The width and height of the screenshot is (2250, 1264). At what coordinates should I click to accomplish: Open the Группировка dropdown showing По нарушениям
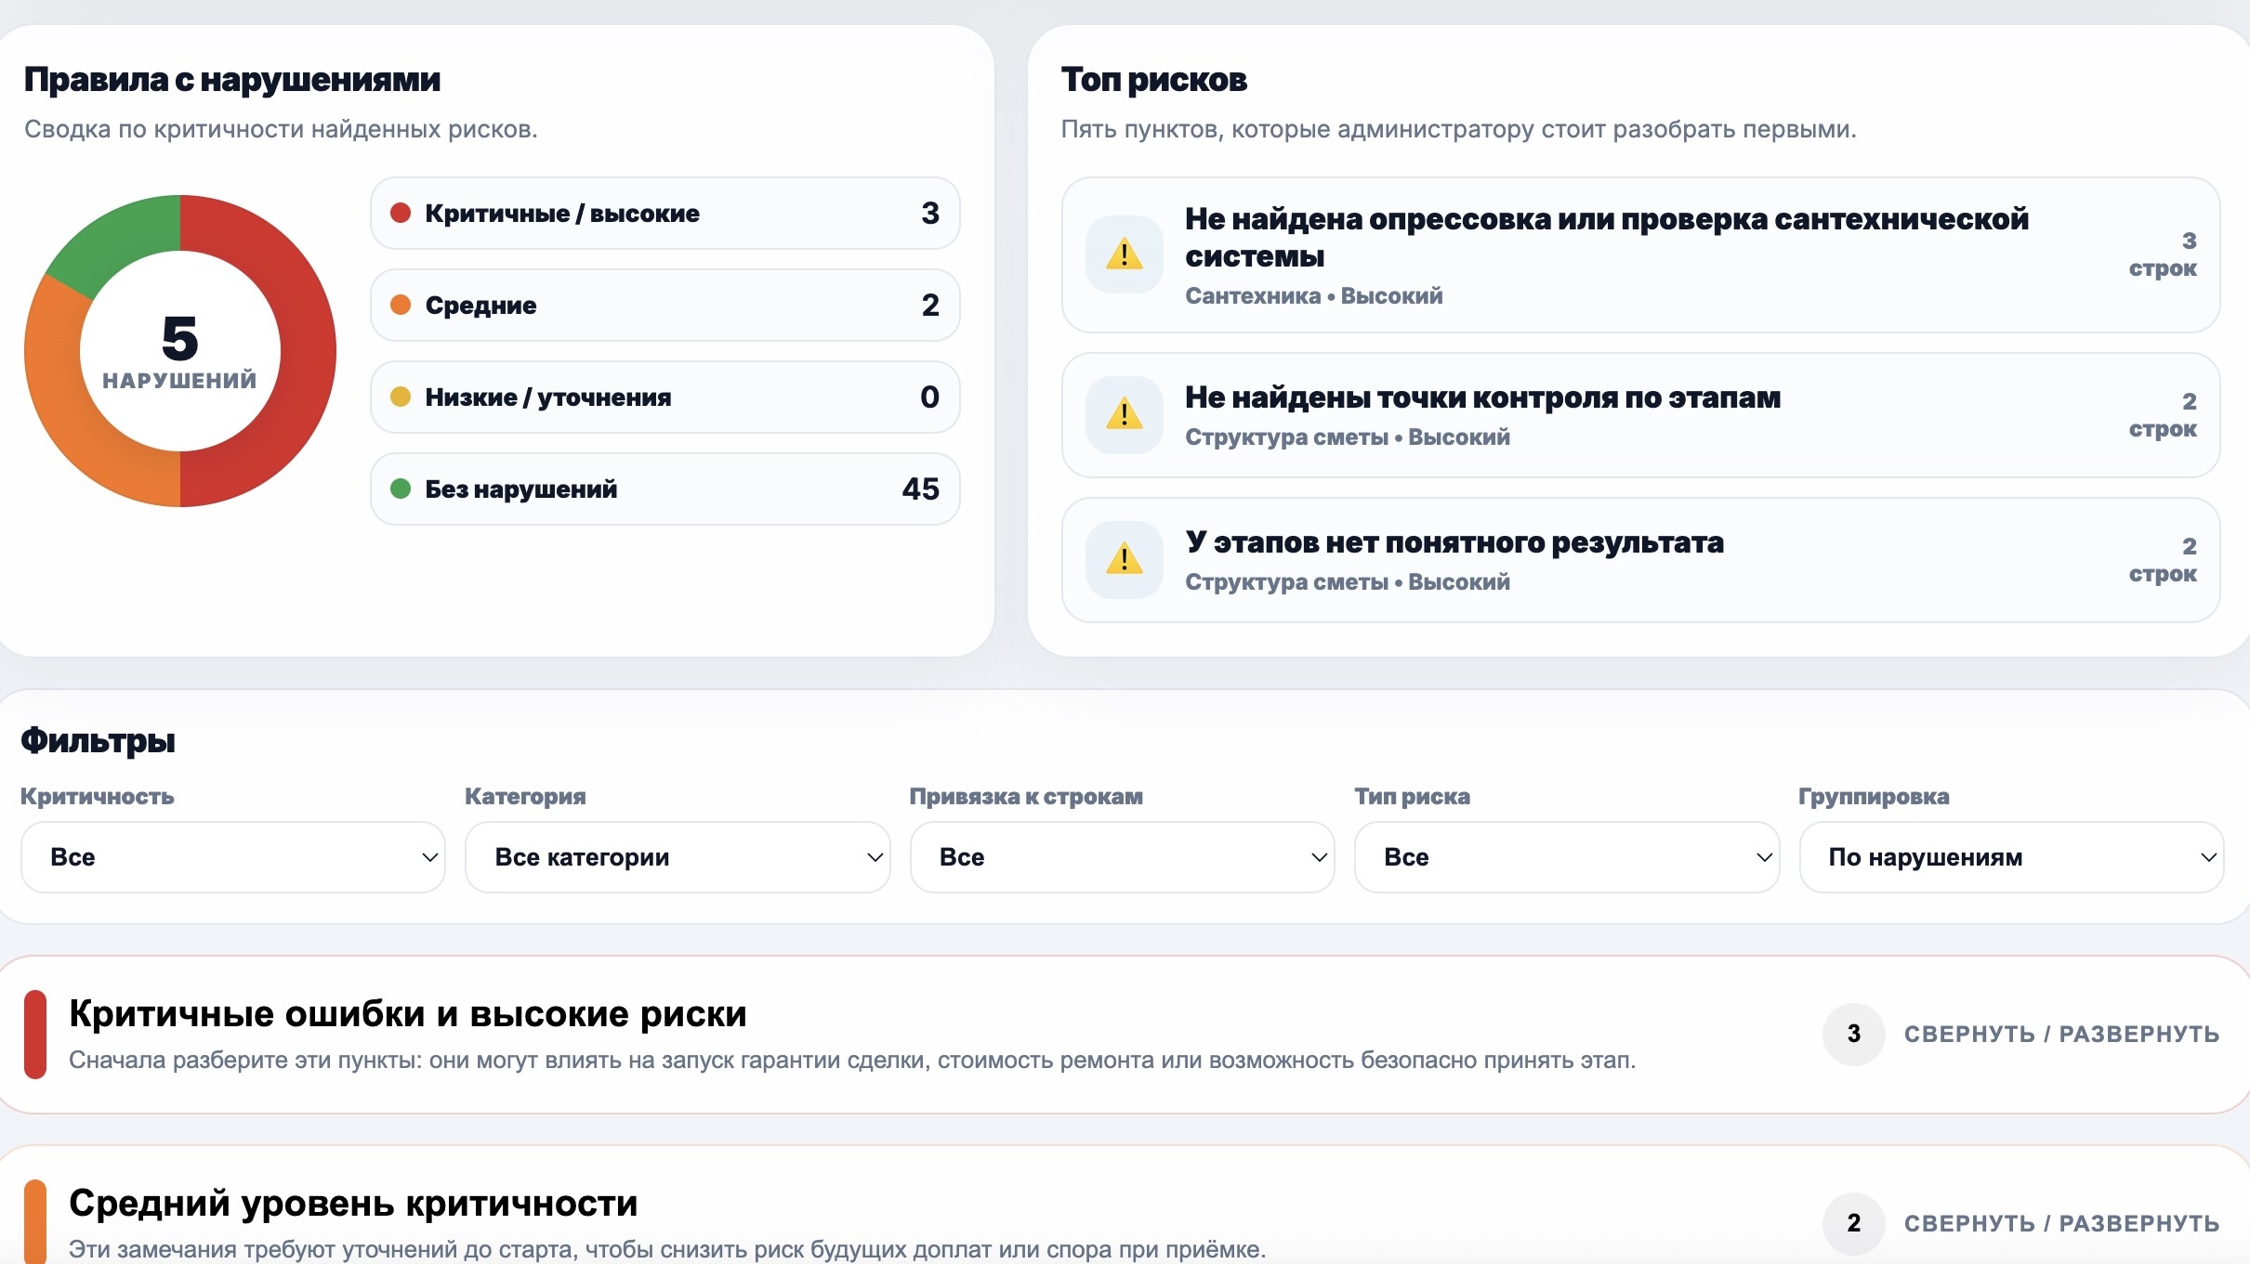(2011, 857)
